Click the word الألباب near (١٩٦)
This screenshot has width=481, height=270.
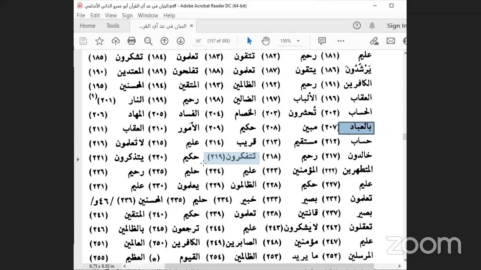click(305, 98)
